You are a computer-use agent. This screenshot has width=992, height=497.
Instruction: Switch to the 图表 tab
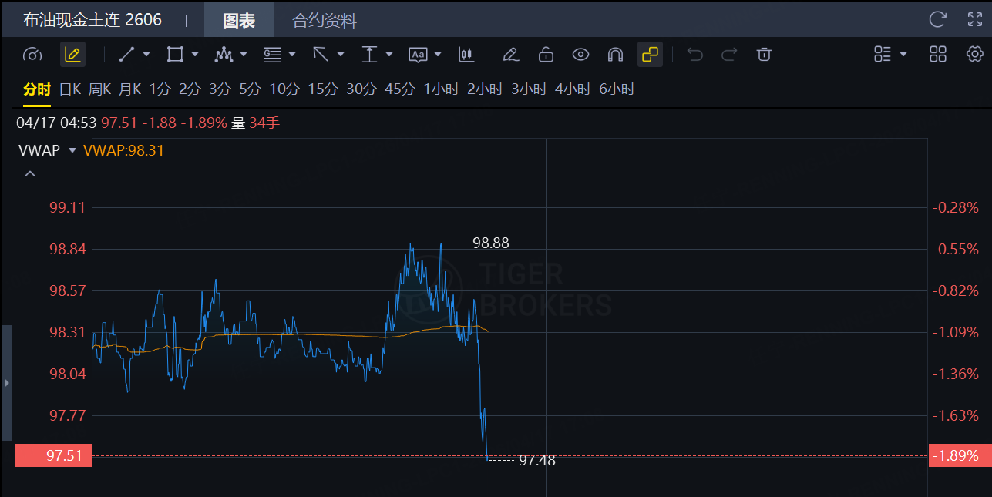pyautogui.click(x=239, y=20)
